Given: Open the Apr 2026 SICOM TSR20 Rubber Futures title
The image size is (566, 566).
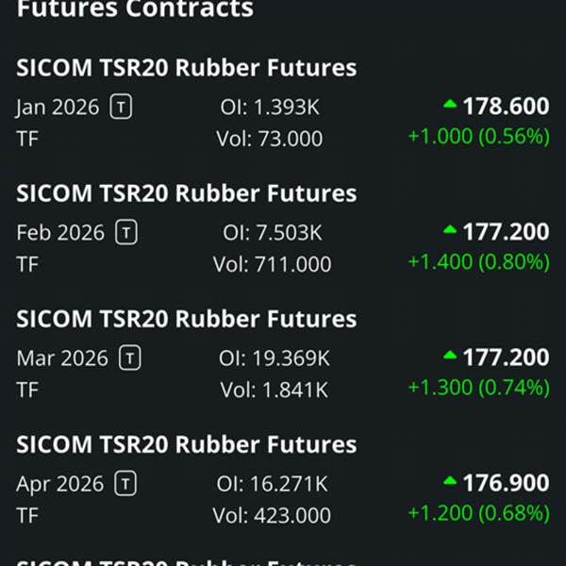Looking at the screenshot, I should (x=187, y=444).
